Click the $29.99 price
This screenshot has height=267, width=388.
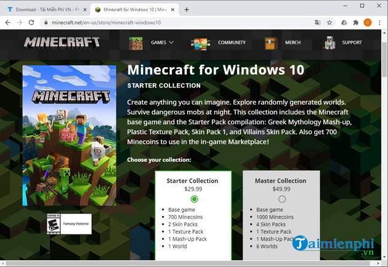click(x=193, y=189)
